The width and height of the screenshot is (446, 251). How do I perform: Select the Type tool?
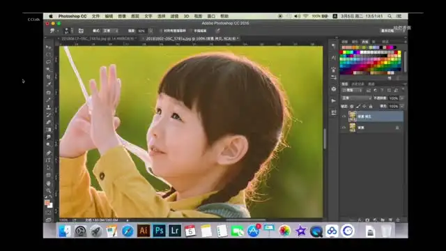point(49,160)
